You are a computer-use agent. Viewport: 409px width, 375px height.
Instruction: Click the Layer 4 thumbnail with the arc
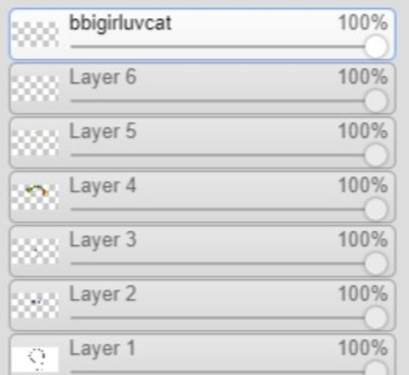[x=35, y=197]
